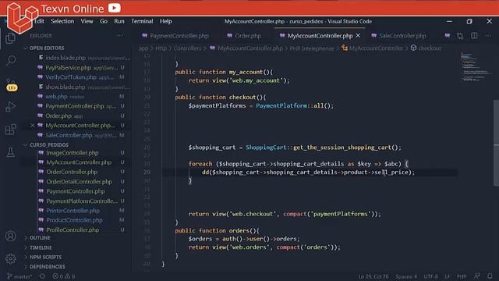Open the Search view in activity bar
Screen dimensions: 499x281
pyautogui.click(x=10, y=61)
